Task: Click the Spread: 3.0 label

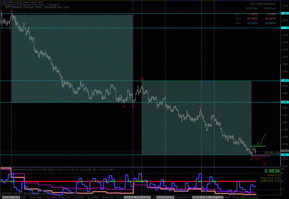Action: click(273, 175)
